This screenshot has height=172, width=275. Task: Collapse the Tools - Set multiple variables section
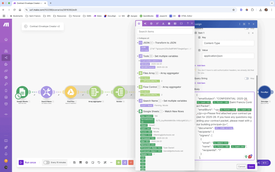[x=138, y=56]
